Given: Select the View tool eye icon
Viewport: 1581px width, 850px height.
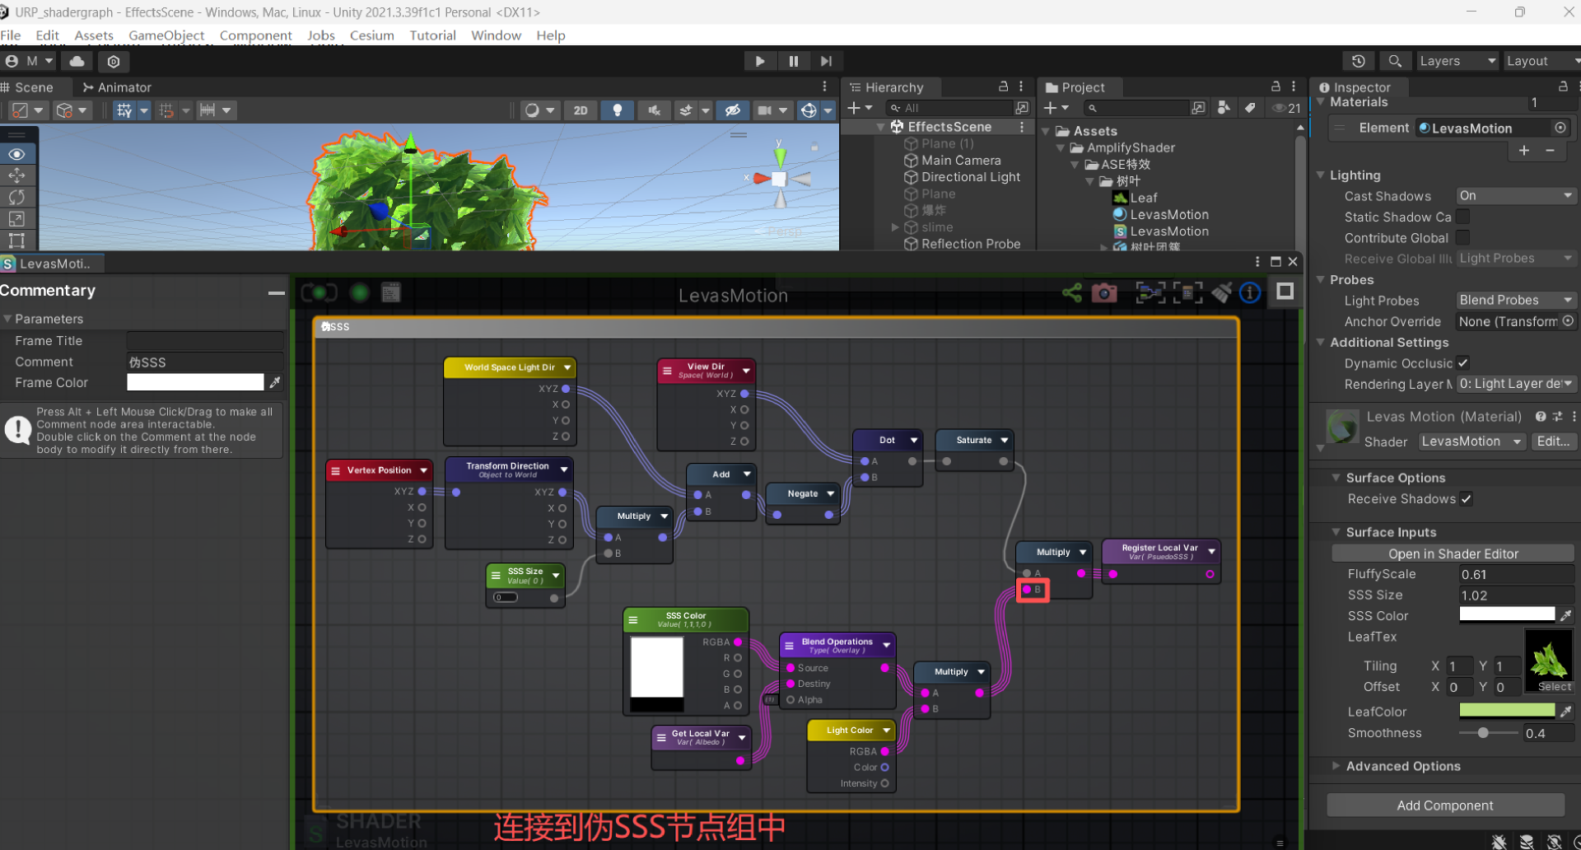Looking at the screenshot, I should pyautogui.click(x=16, y=154).
